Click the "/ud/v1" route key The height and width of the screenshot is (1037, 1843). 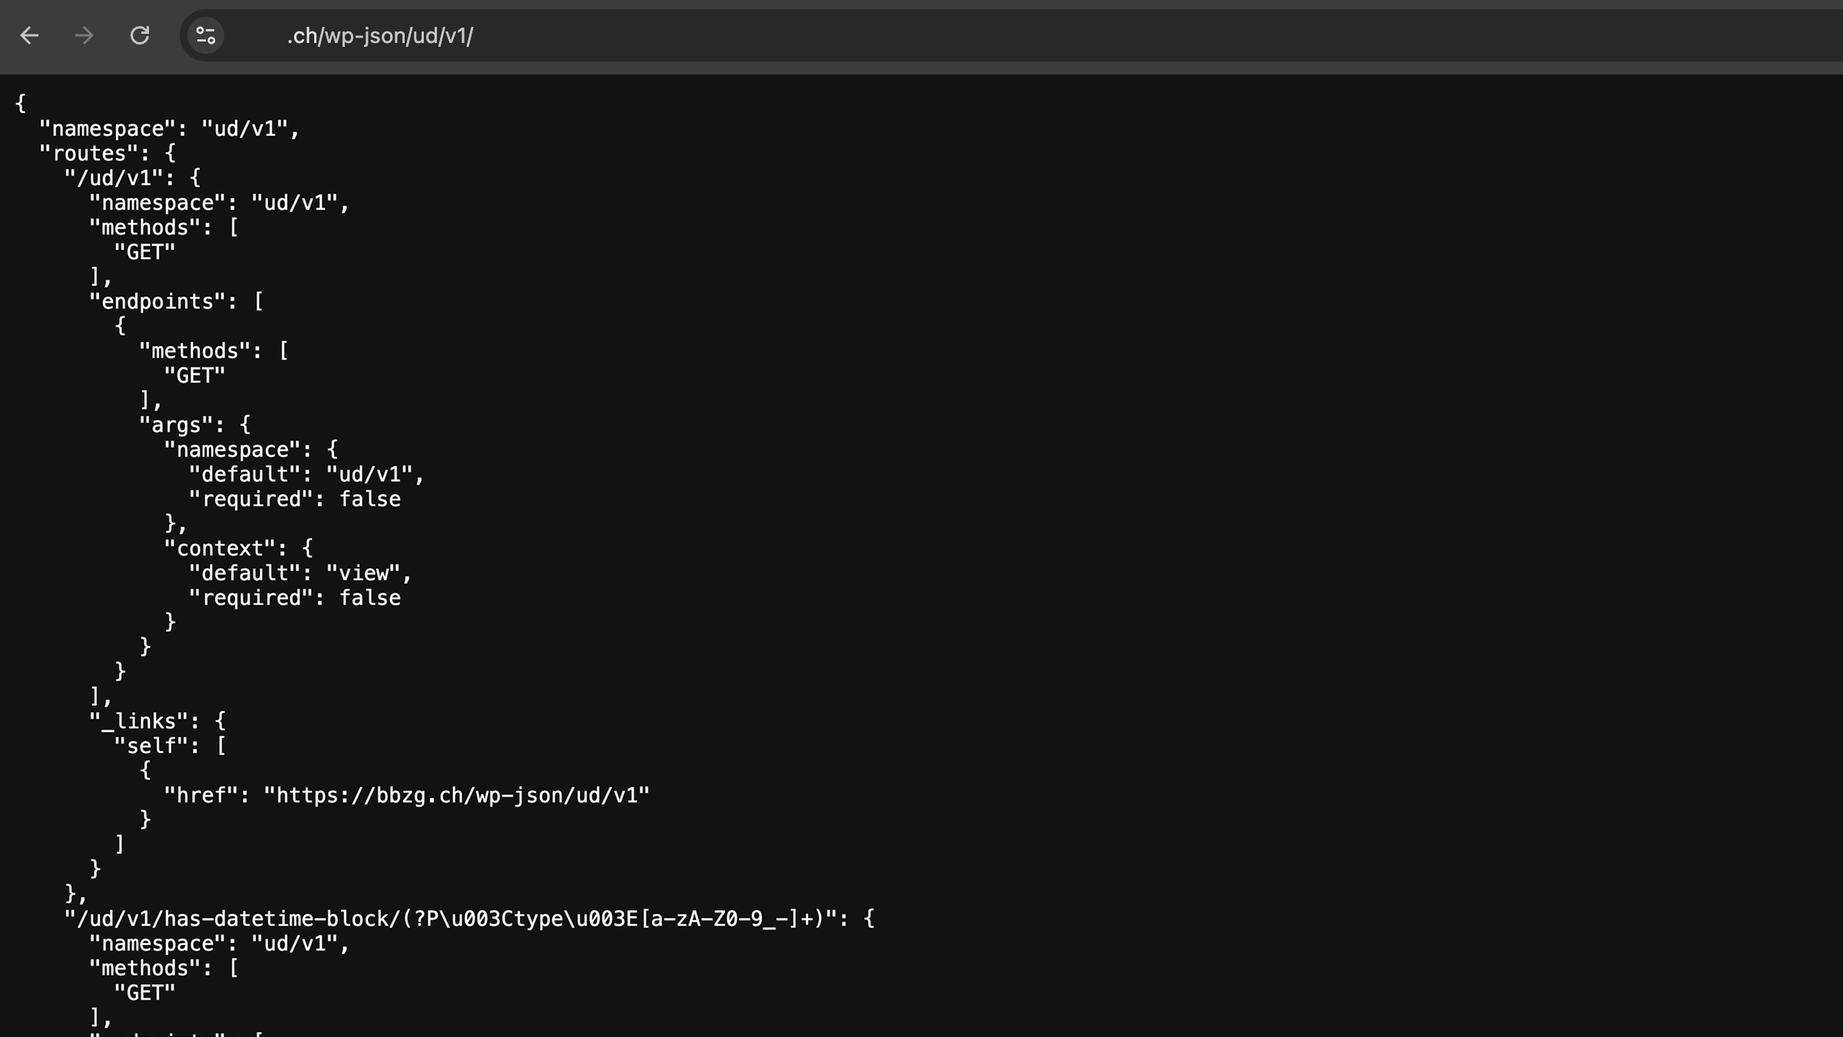pyautogui.click(x=114, y=178)
